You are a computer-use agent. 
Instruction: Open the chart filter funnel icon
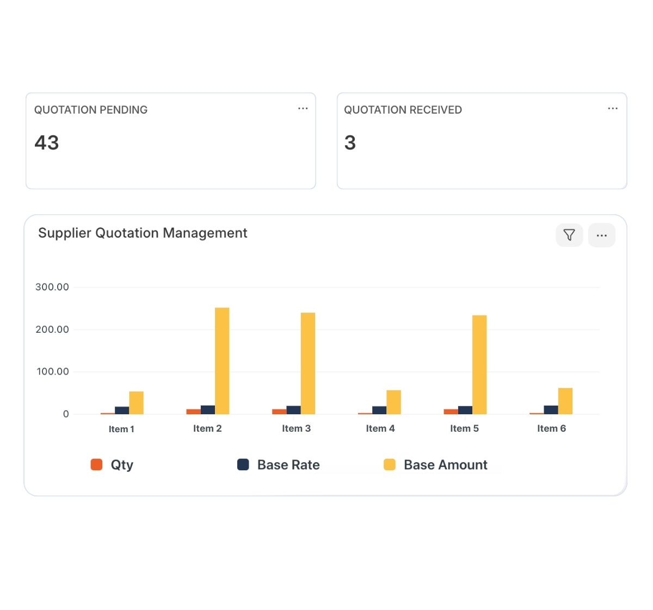[x=569, y=235]
